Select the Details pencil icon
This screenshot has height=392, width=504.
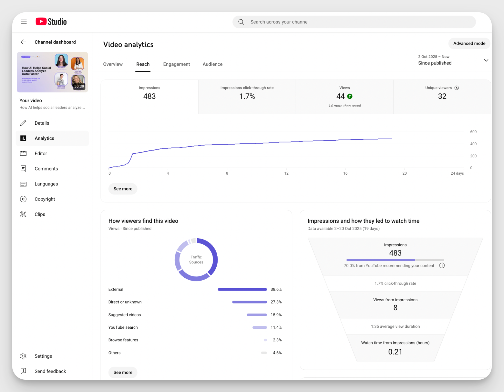(x=23, y=123)
